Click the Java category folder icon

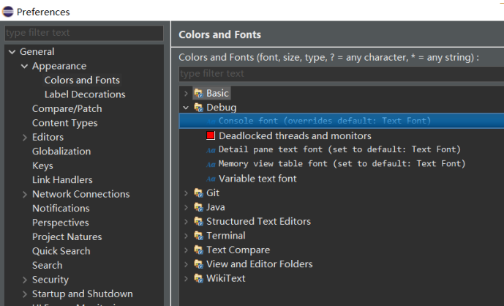tap(198, 207)
